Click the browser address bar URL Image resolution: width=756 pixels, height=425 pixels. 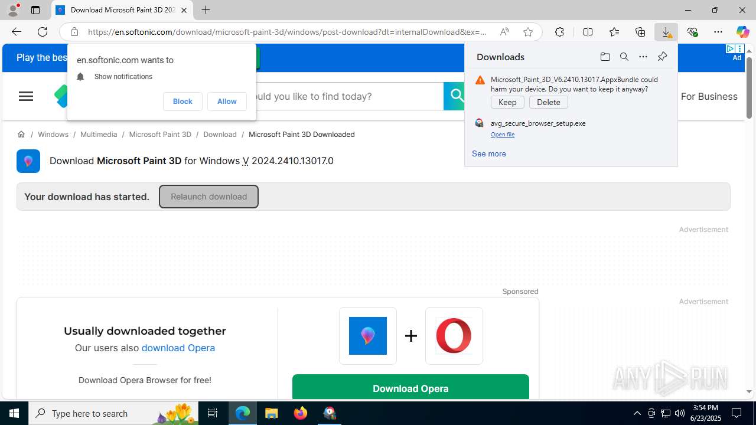pyautogui.click(x=287, y=32)
